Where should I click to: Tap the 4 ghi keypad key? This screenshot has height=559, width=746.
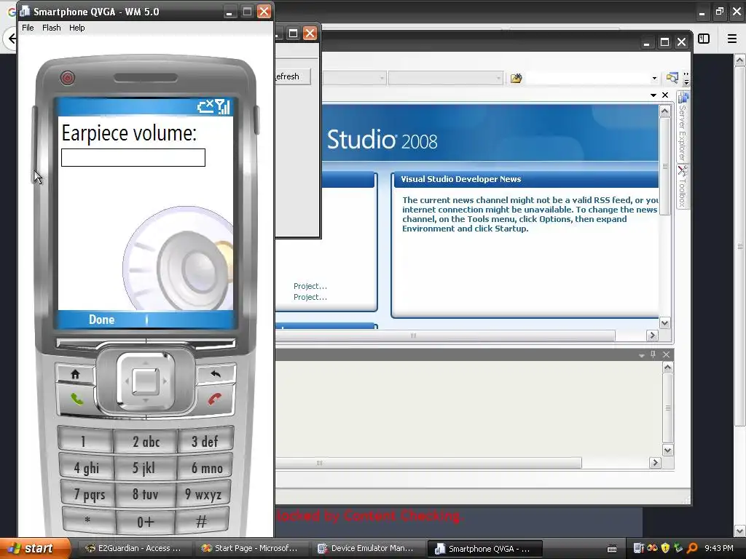click(x=86, y=468)
